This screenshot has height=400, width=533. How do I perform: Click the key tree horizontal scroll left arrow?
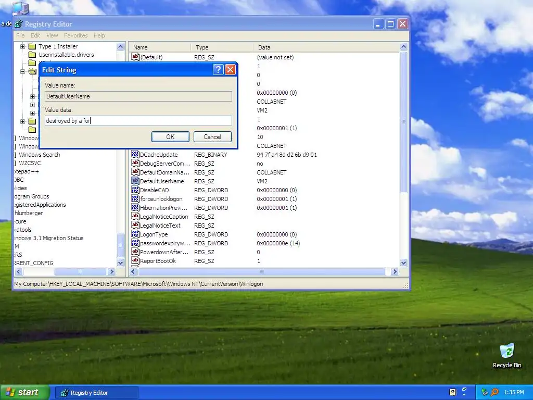pos(19,271)
